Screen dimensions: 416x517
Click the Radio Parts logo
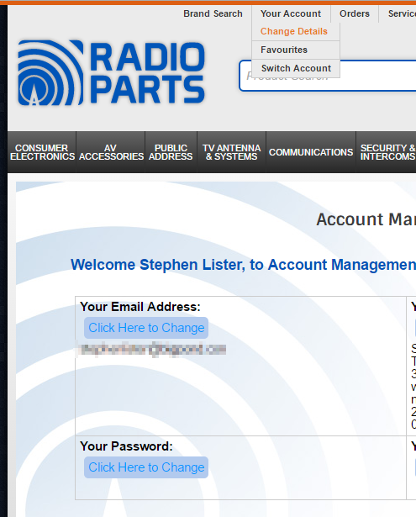pyautogui.click(x=112, y=73)
